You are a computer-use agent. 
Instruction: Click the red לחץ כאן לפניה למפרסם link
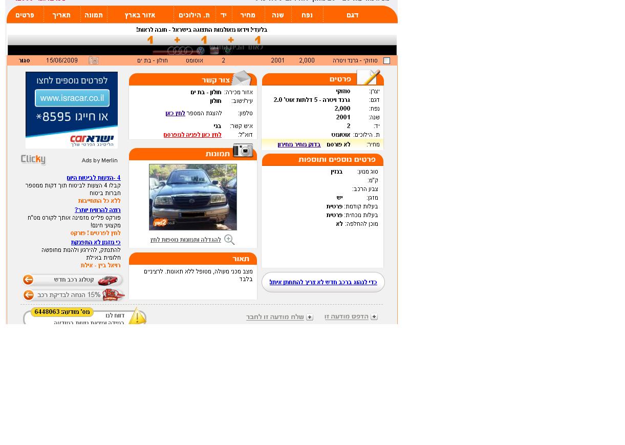point(192,135)
